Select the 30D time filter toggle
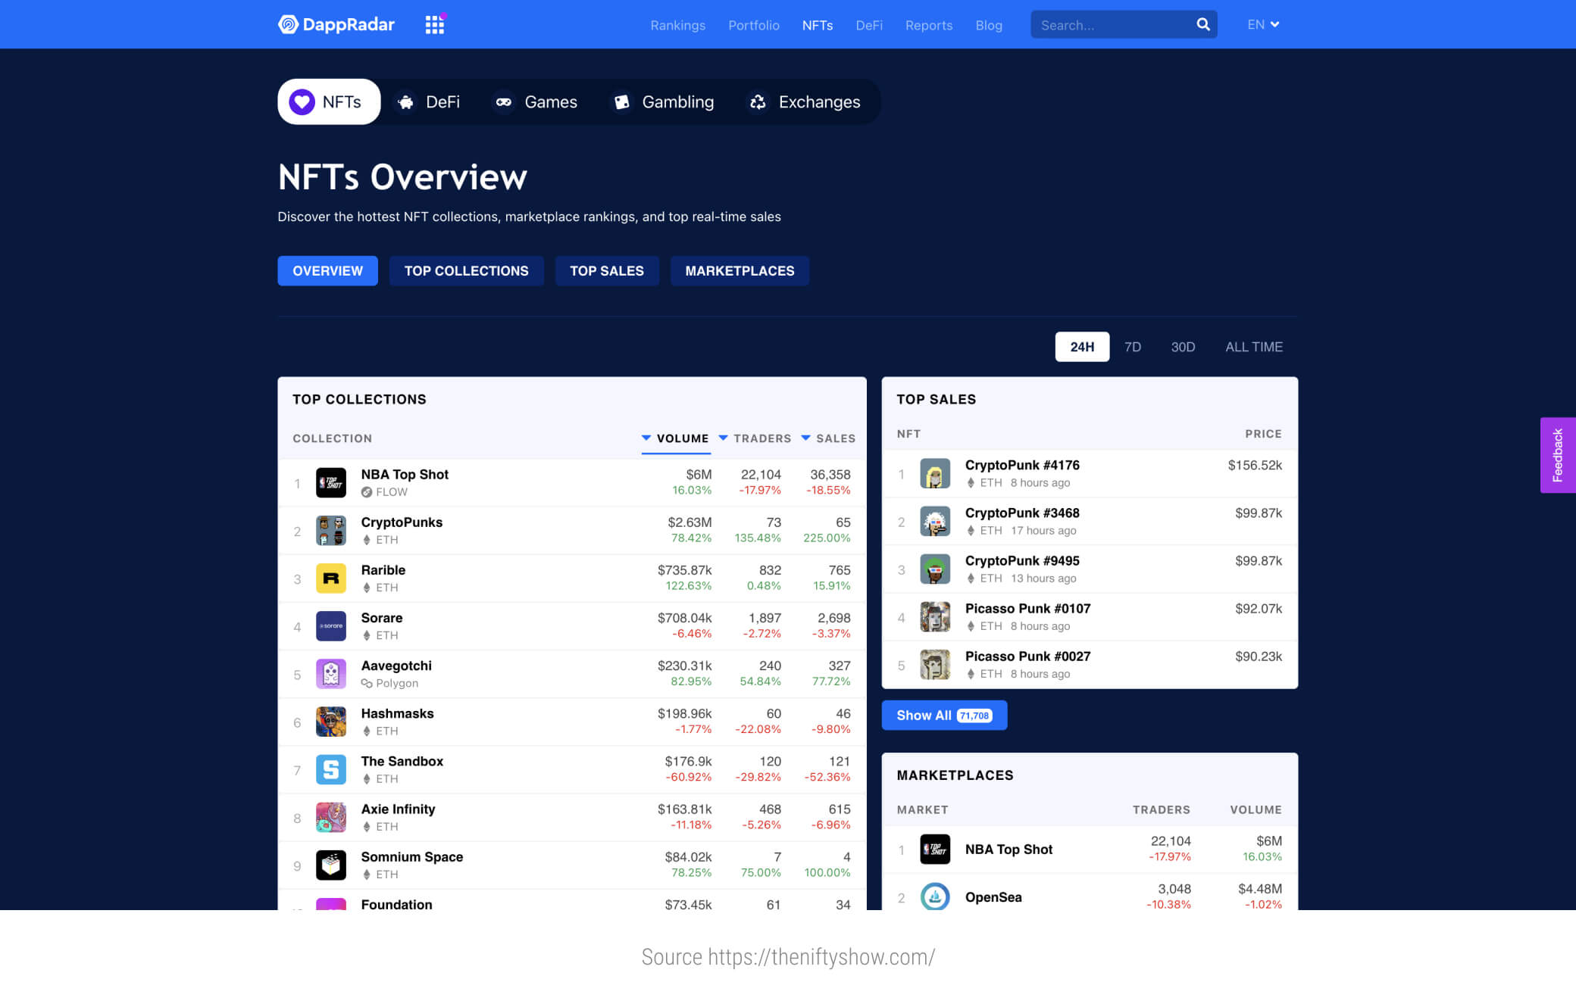Image resolution: width=1576 pixels, height=1004 pixels. click(x=1180, y=347)
